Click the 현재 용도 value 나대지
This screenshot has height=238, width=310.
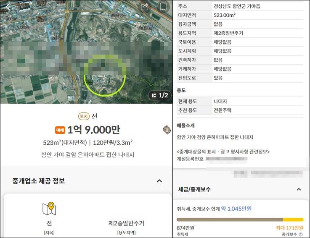coord(220,101)
